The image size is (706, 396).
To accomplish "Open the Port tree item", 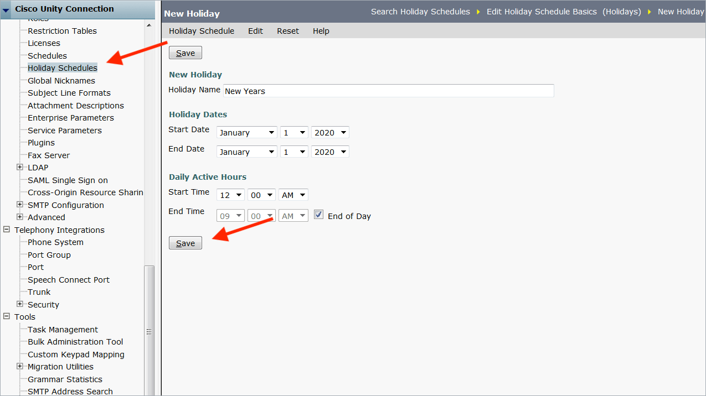I will coord(35,267).
